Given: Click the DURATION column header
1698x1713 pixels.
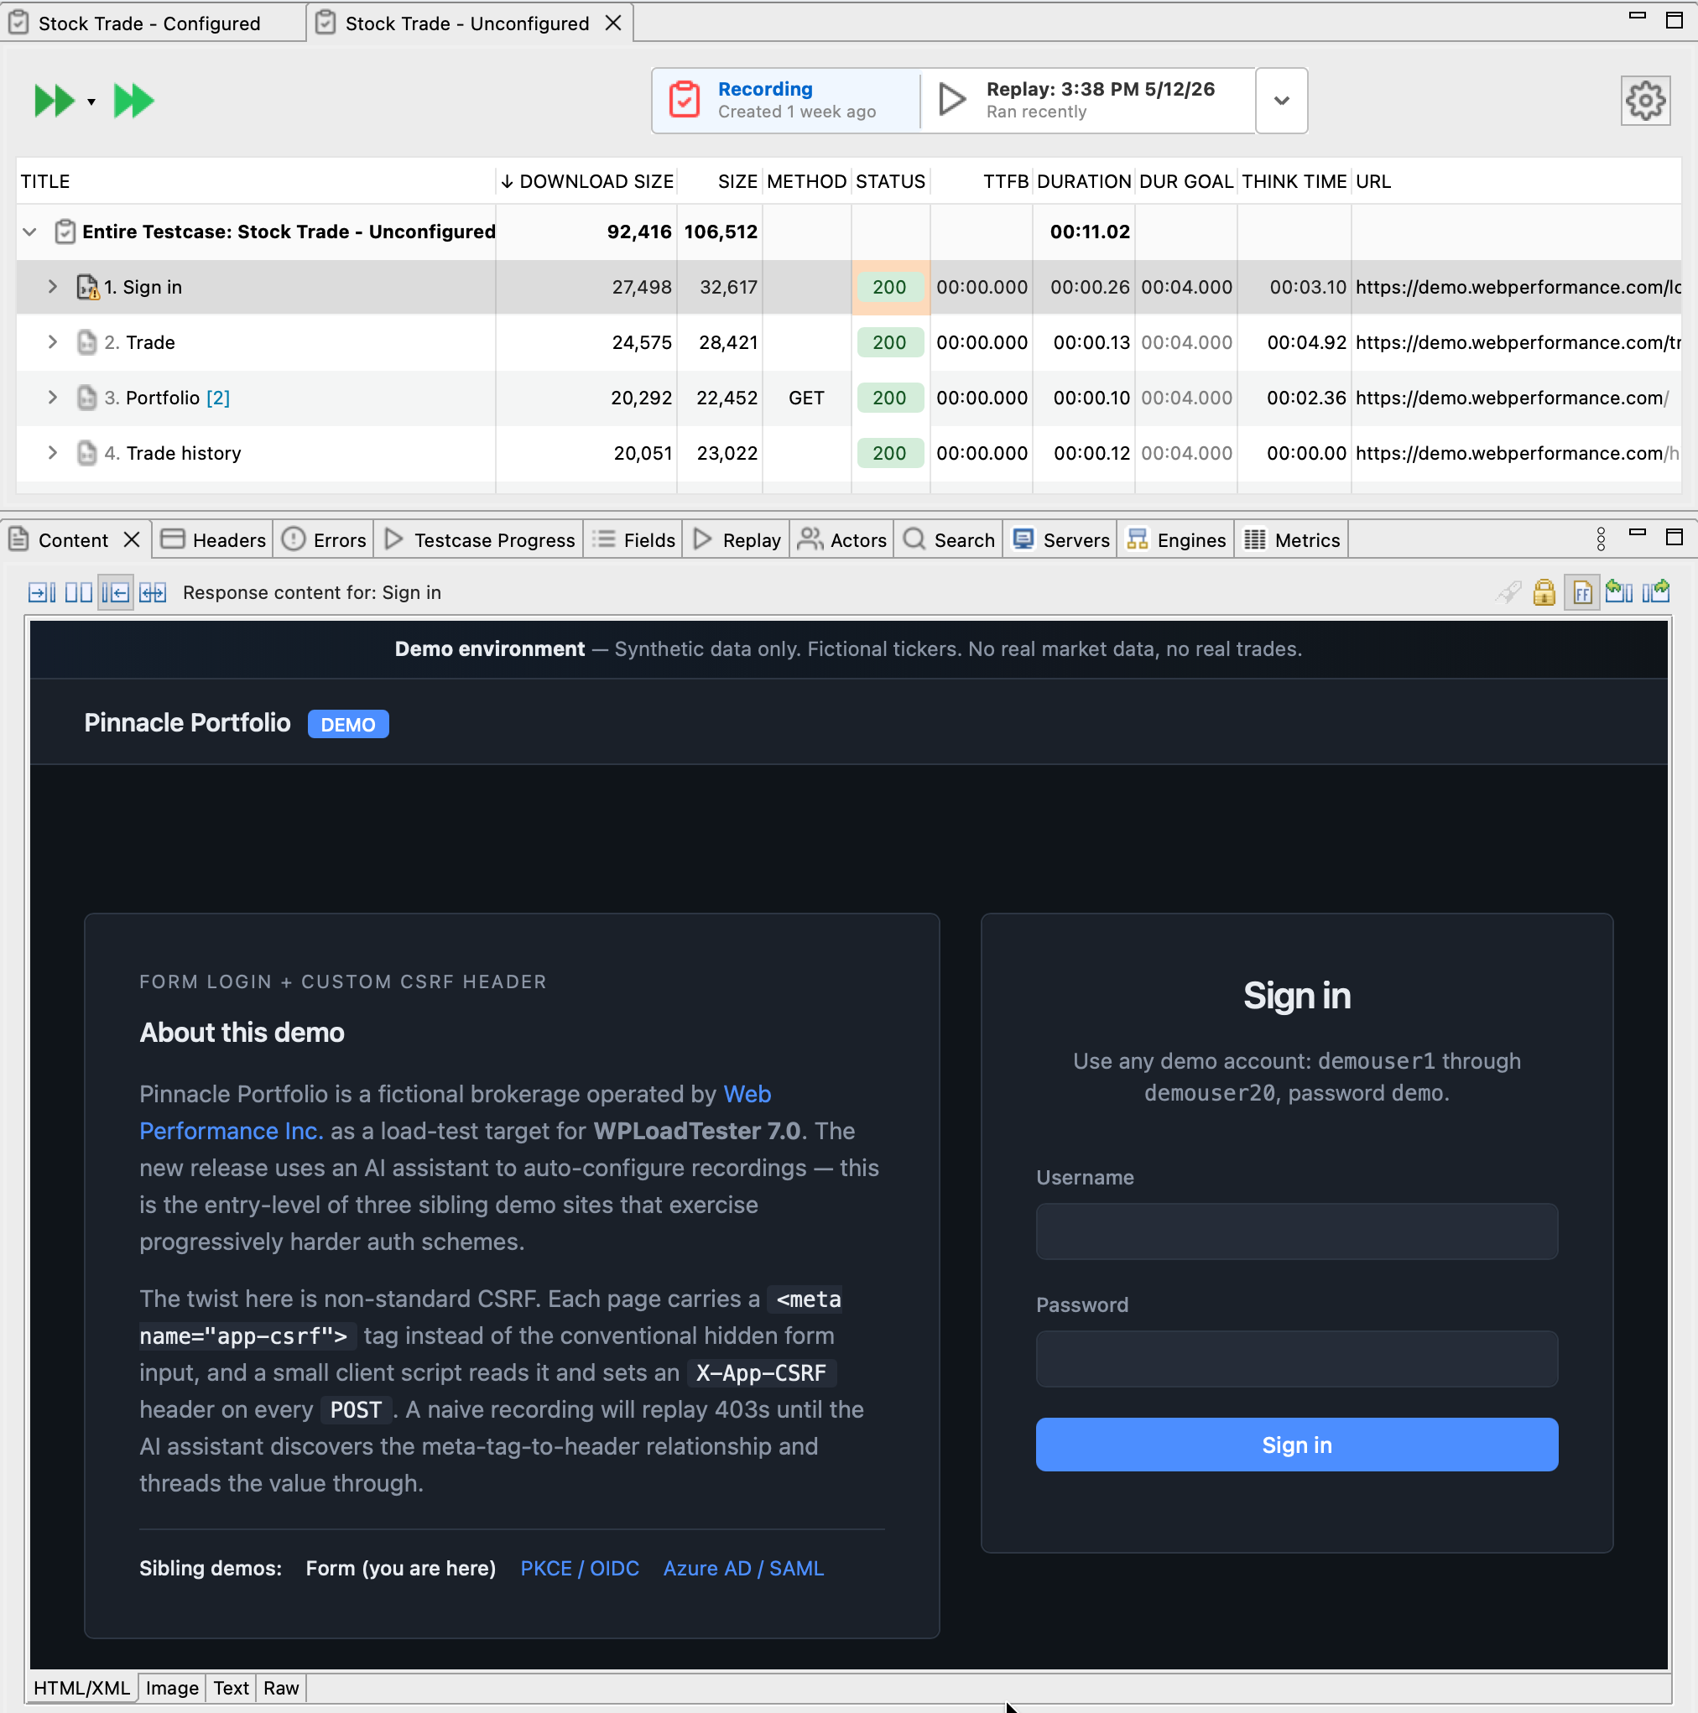Looking at the screenshot, I should [x=1084, y=182].
